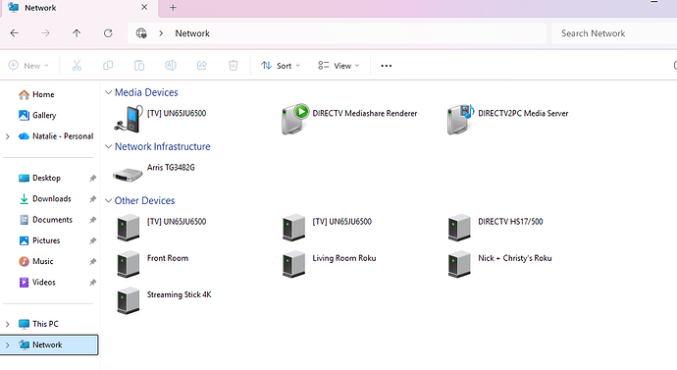
Task: Open Home in the navigation pane
Action: [36, 94]
